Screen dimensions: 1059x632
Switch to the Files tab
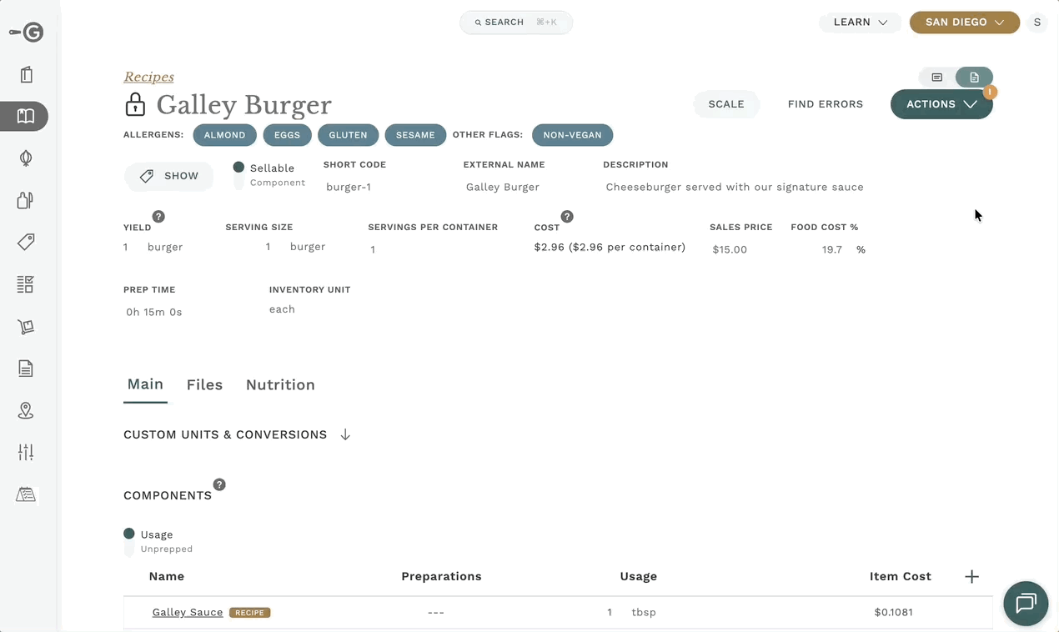coord(204,385)
